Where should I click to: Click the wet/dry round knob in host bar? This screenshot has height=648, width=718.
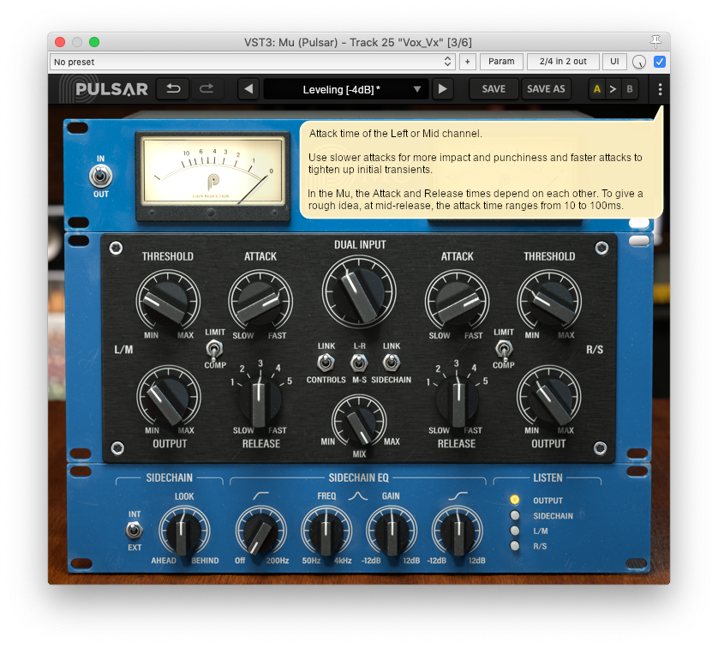pyautogui.click(x=639, y=62)
